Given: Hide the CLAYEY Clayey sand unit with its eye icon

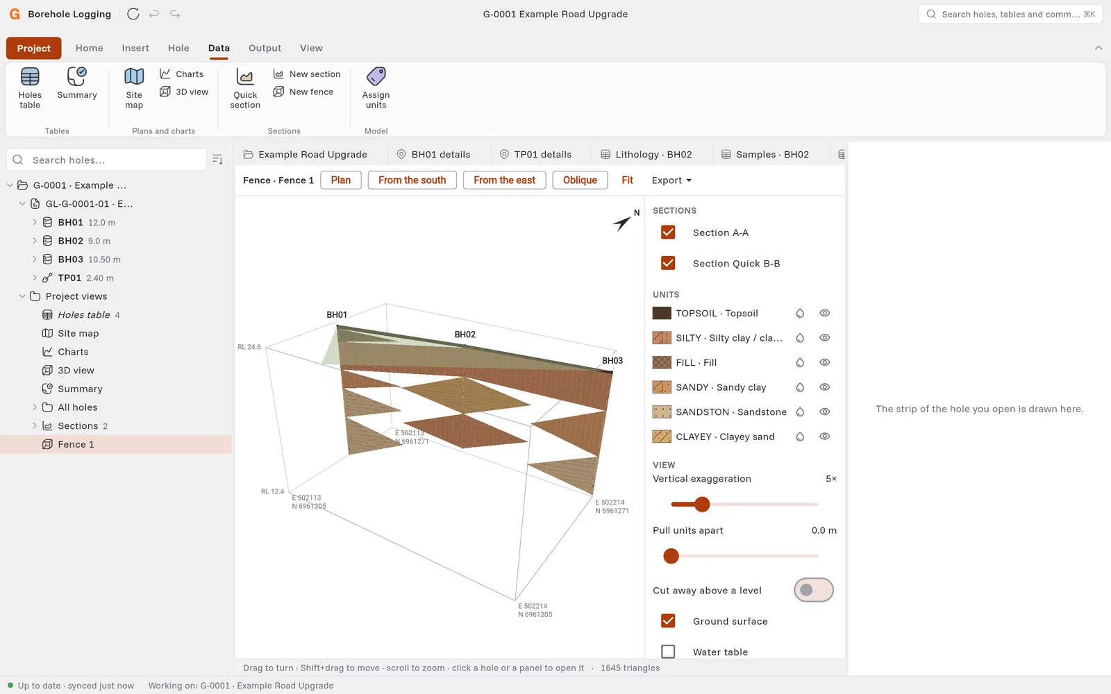Looking at the screenshot, I should tap(825, 437).
